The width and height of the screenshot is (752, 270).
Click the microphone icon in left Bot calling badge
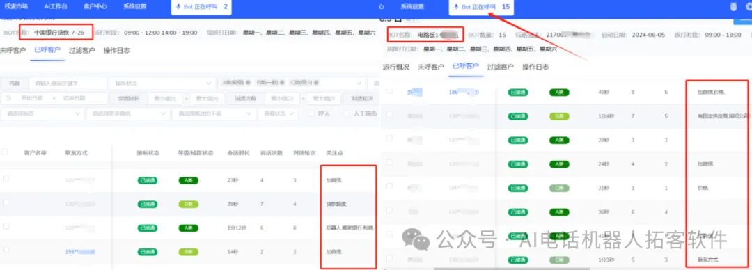click(x=178, y=7)
